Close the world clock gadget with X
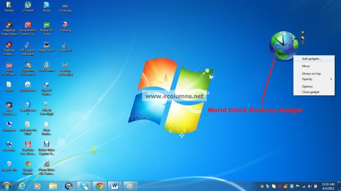Screen dimensions: 341x191 coord(302,32)
